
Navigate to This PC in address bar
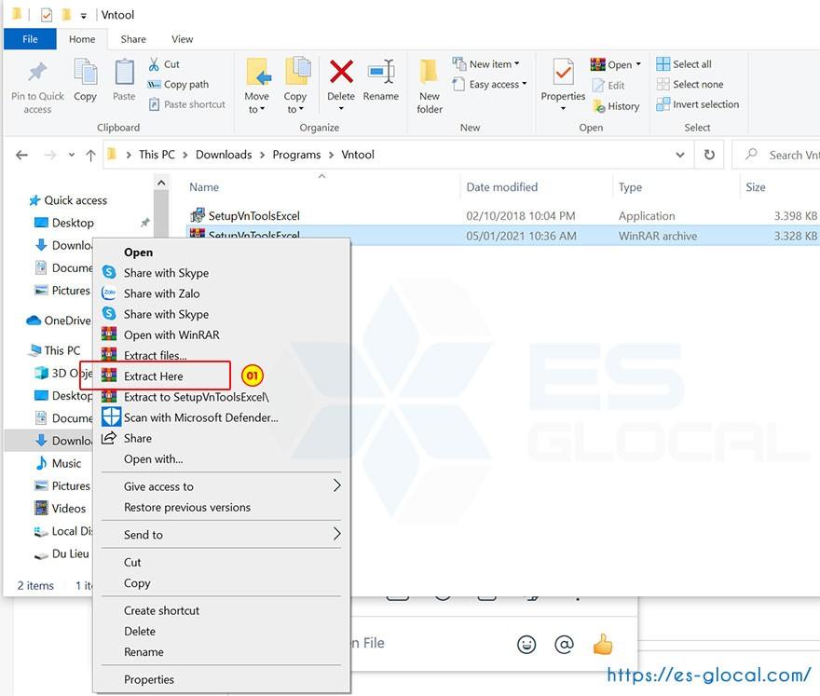157,155
